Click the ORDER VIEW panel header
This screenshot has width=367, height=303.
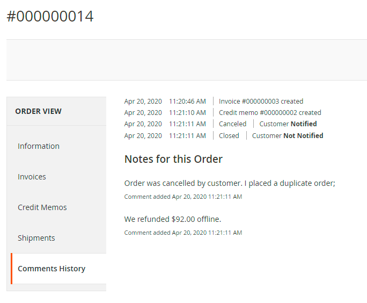[x=39, y=111]
